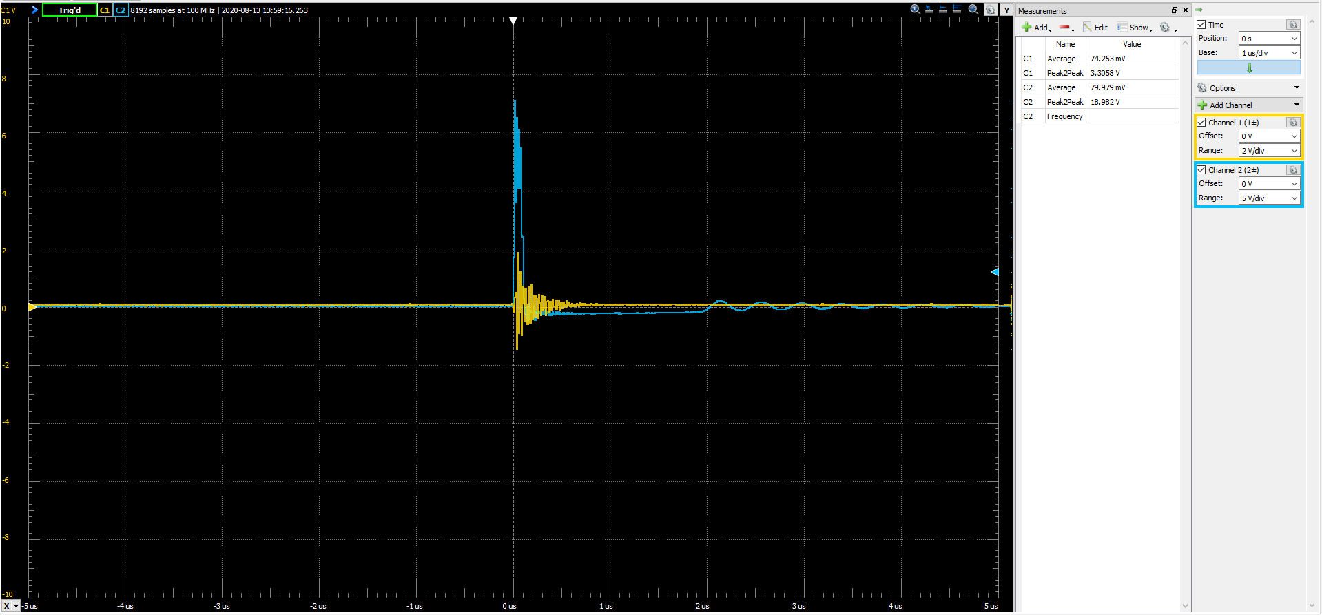The height and width of the screenshot is (615, 1322).
Task: Select the C1 channel tag in the plot header
Action: tap(105, 10)
